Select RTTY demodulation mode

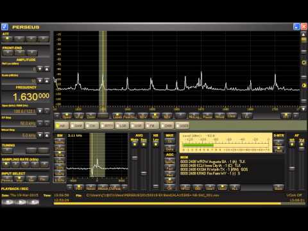point(107,126)
